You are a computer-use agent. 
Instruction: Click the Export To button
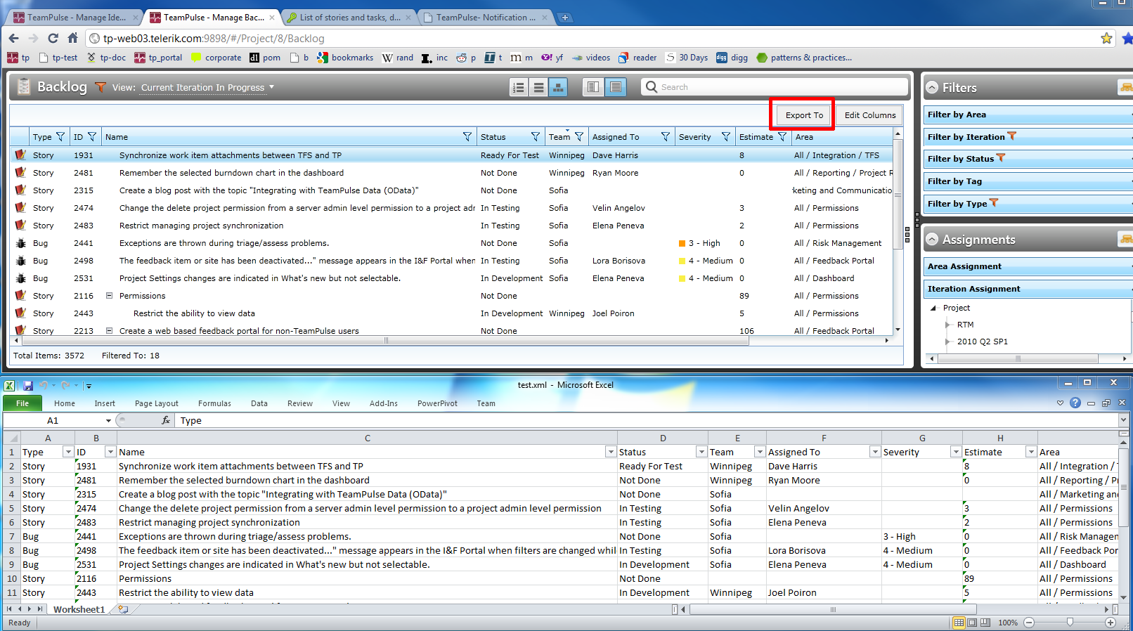pos(804,115)
